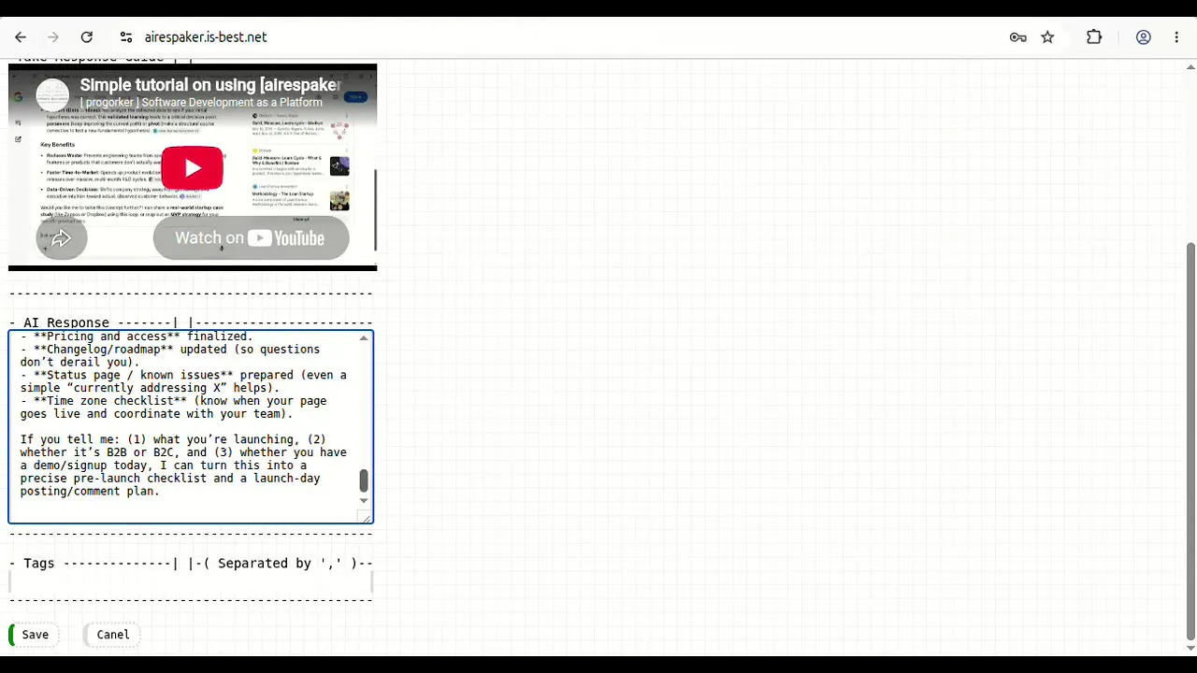Click the 'Changelog/roadmap' line

click(170, 355)
